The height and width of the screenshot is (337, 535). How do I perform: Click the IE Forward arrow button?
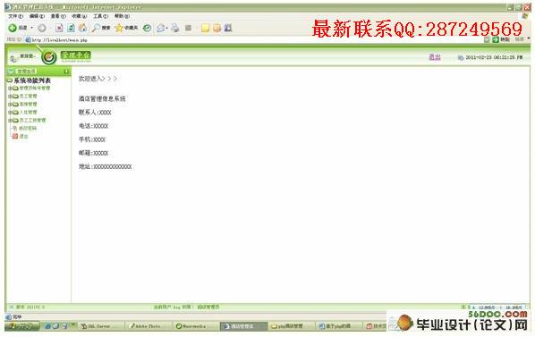pos(42,28)
